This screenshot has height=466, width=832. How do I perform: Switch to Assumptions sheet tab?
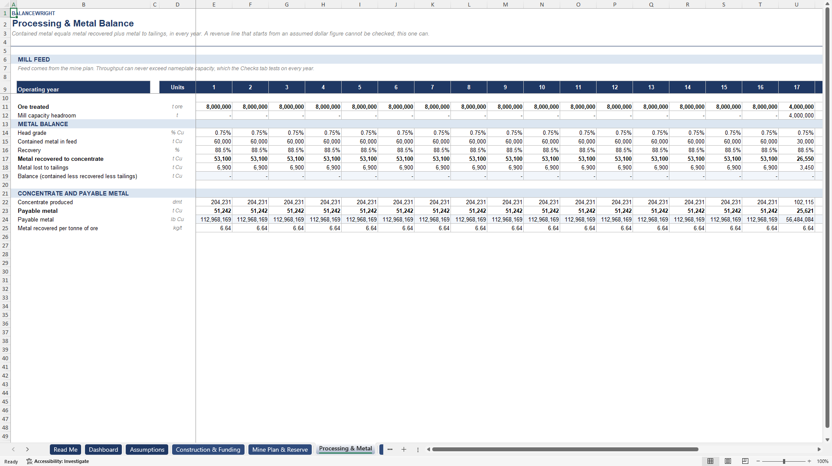(147, 450)
